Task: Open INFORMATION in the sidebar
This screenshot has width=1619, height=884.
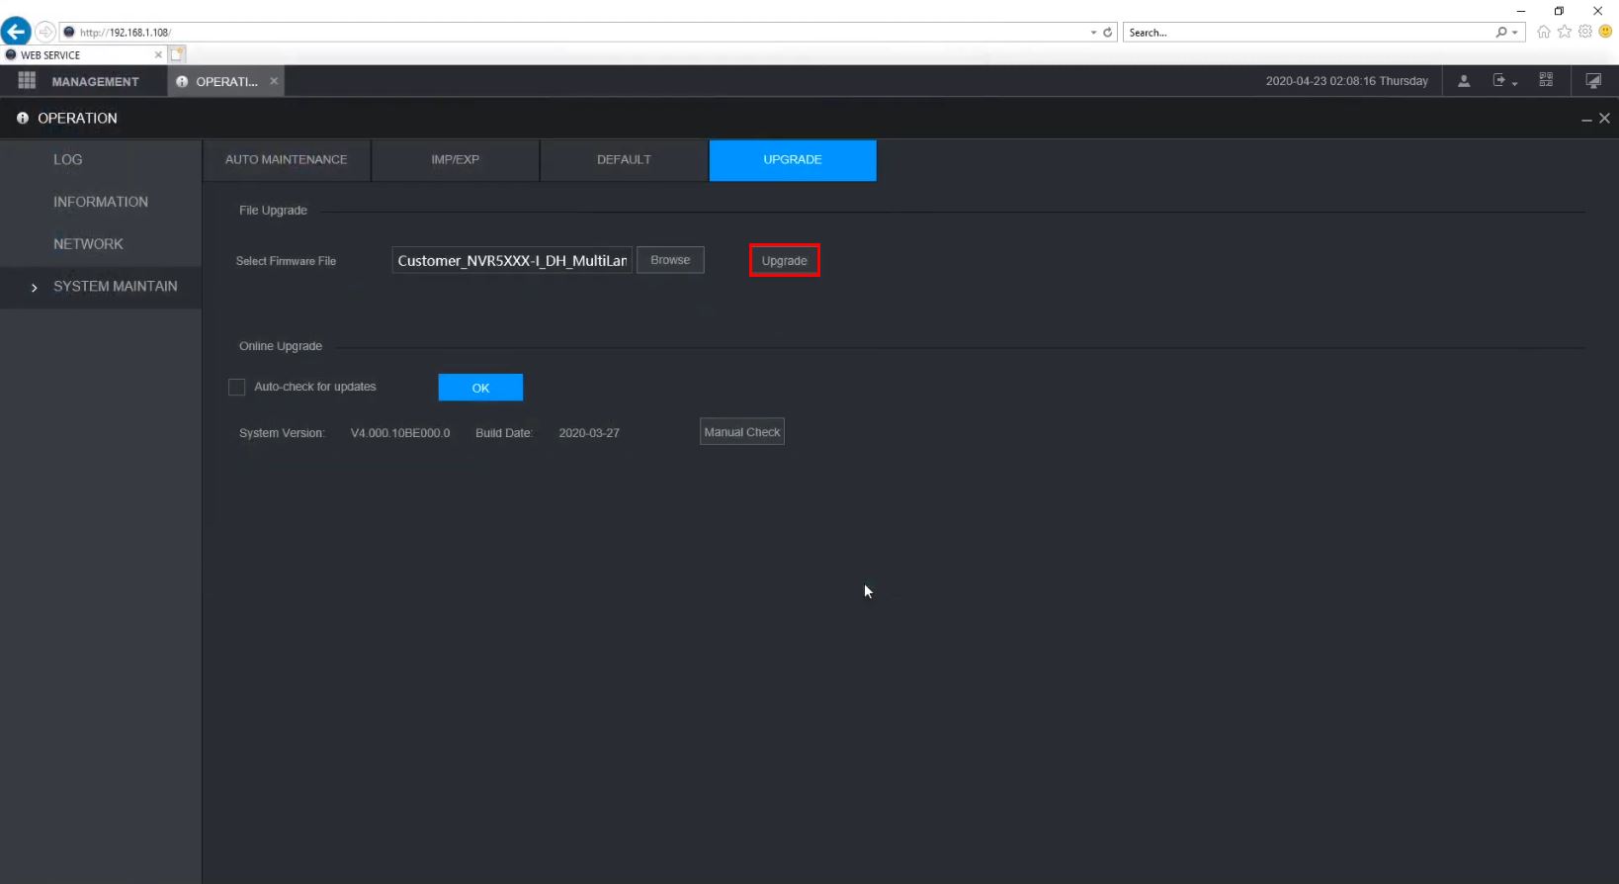Action: pos(101,202)
